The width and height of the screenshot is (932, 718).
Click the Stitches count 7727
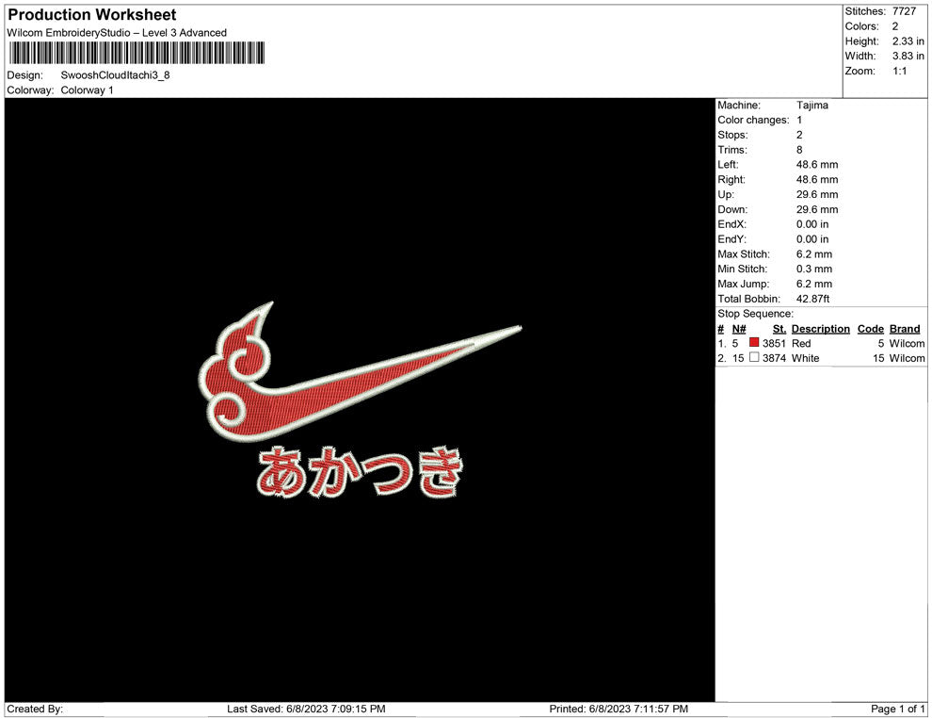pyautogui.click(x=903, y=11)
